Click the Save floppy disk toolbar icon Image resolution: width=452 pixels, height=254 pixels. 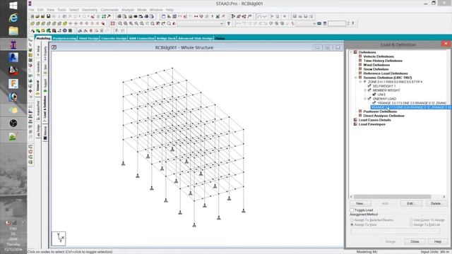coord(49,16)
